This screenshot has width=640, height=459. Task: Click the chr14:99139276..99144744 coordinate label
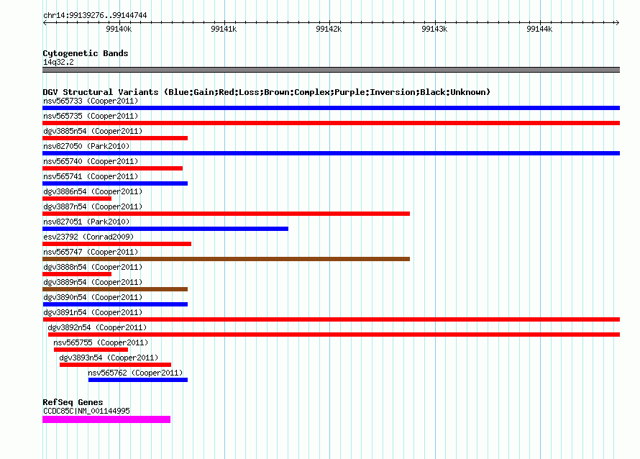click(95, 15)
